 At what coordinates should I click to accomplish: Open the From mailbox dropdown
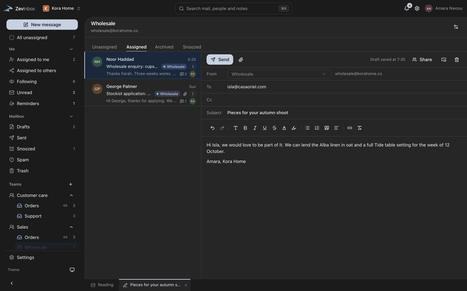pos(279,74)
